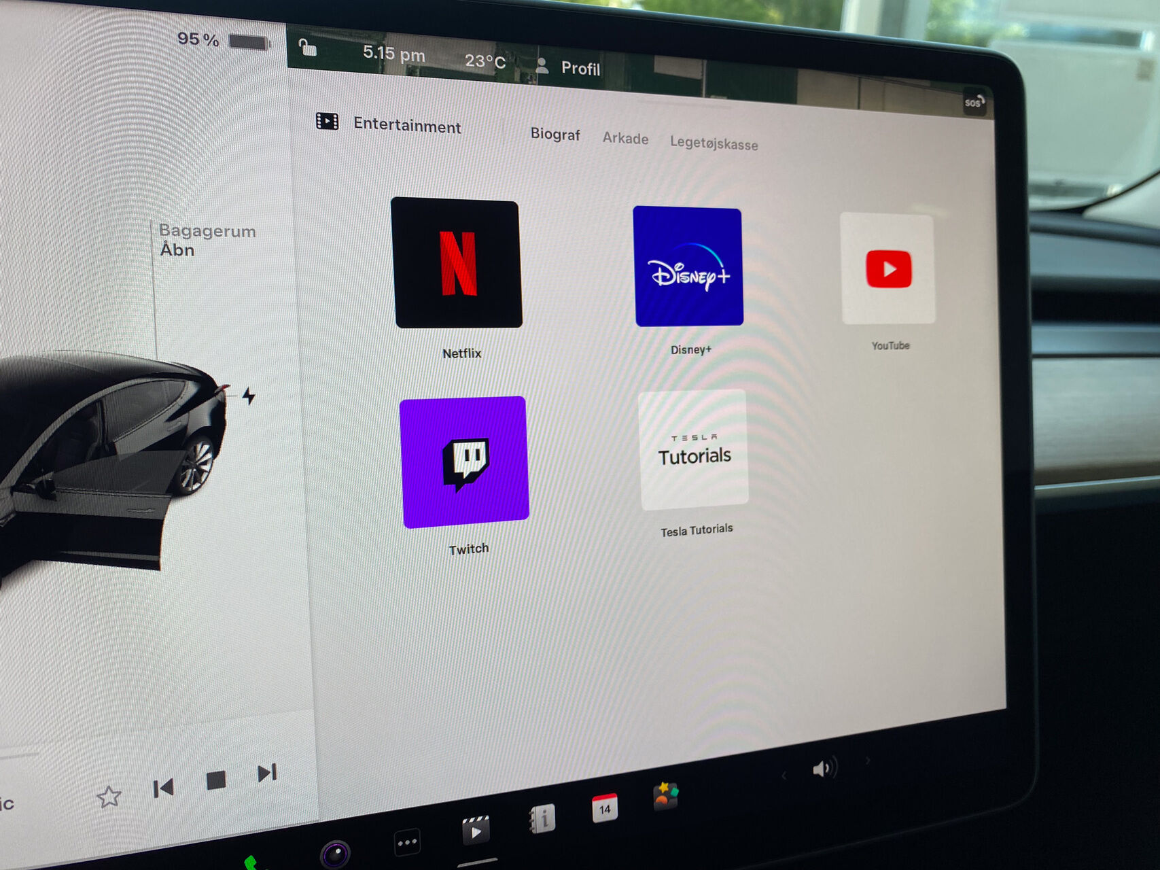Image resolution: width=1160 pixels, height=870 pixels.
Task: Select the Arkade tab
Action: tap(625, 139)
